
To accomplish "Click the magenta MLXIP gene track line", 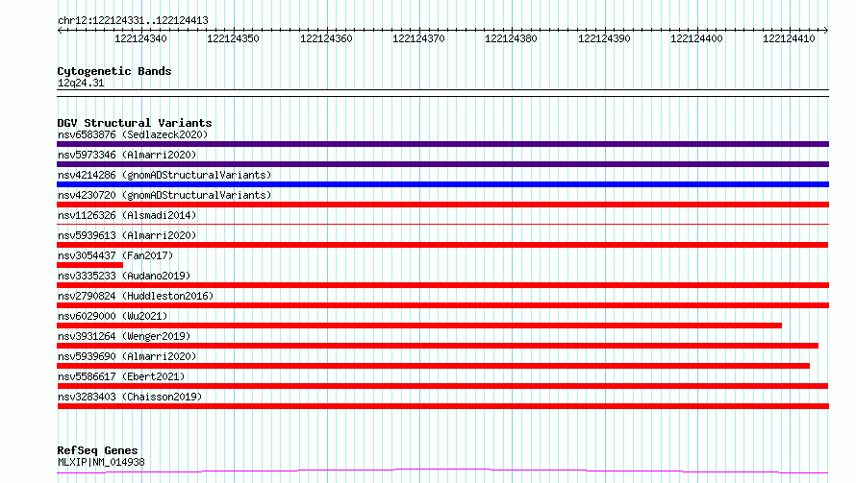I will coord(442,471).
